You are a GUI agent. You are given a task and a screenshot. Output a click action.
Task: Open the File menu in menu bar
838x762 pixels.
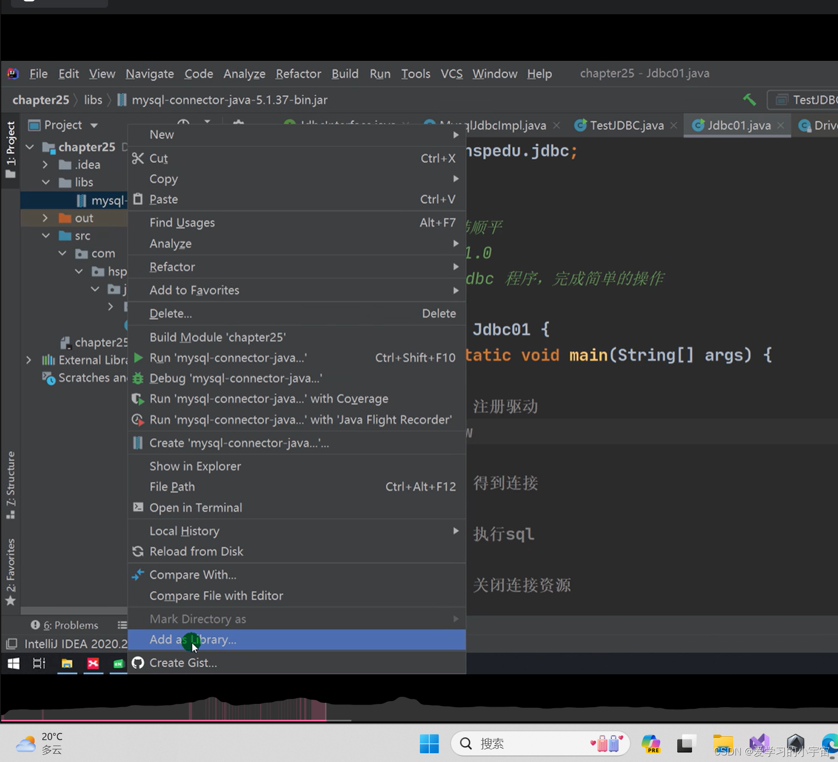click(x=38, y=73)
